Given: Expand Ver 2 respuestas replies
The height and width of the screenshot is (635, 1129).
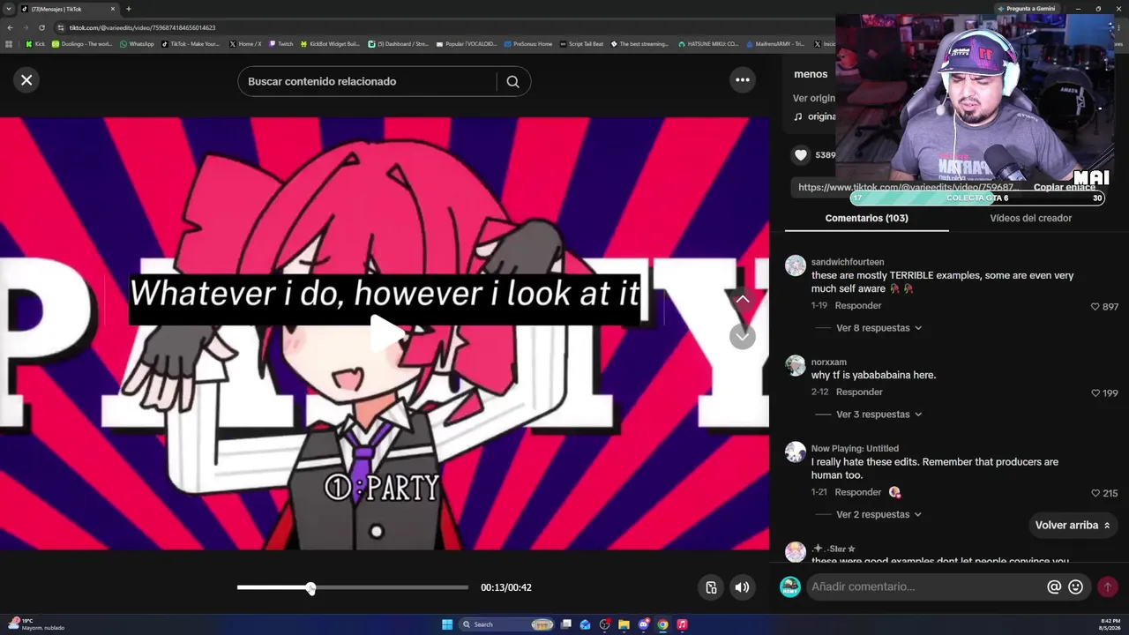Looking at the screenshot, I should pos(879,514).
